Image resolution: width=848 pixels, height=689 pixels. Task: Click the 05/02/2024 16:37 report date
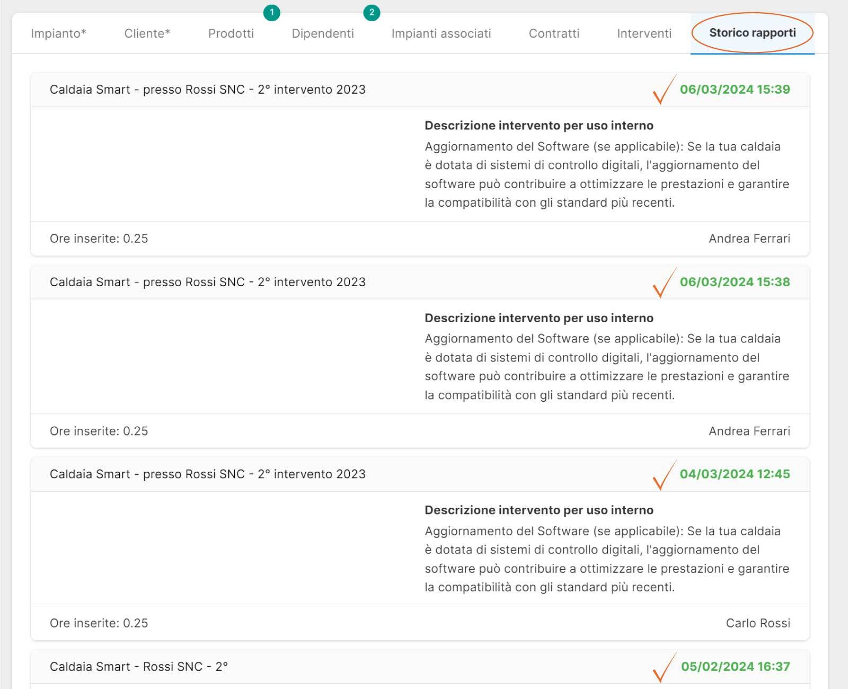735,667
